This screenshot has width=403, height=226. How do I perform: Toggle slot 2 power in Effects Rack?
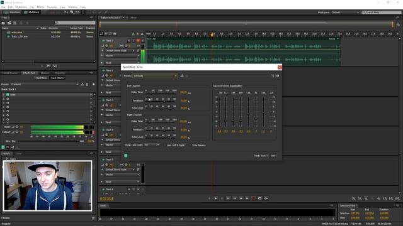pyautogui.click(x=8, y=99)
